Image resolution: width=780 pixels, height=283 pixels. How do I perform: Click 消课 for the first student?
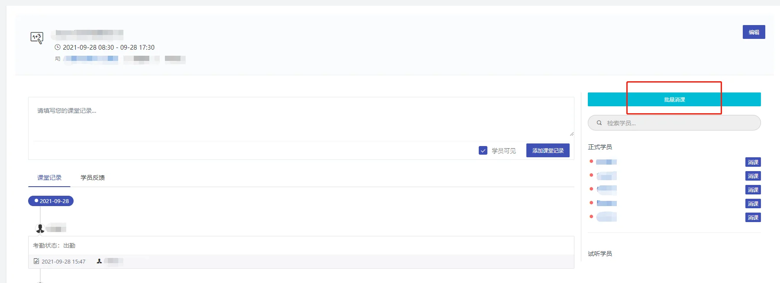click(753, 162)
